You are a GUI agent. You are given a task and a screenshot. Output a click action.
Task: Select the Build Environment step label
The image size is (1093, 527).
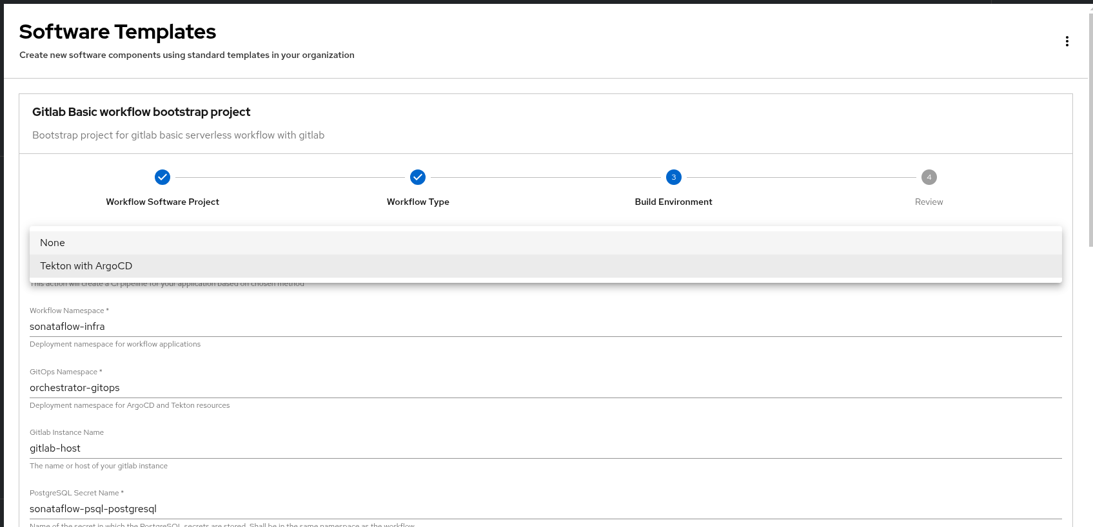coord(674,202)
